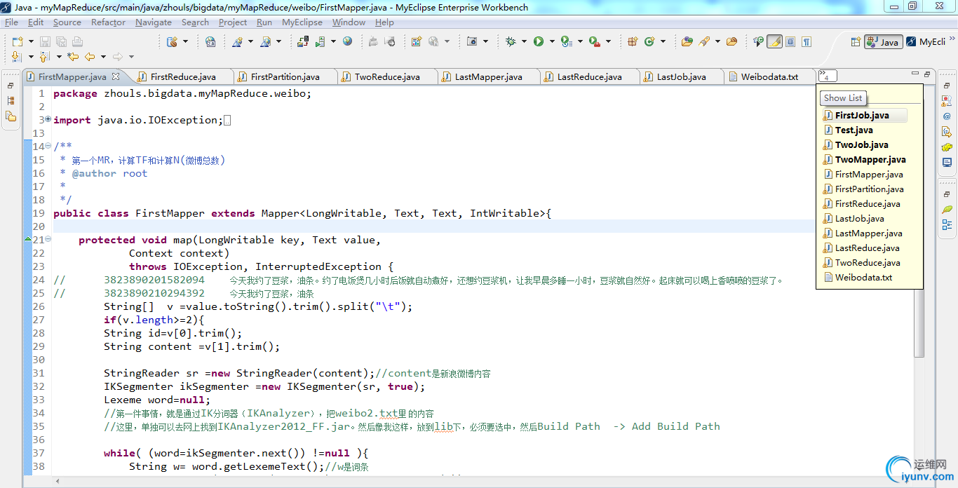This screenshot has width=958, height=488.
Task: Close the FirstMapper.java tab
Action: [116, 76]
